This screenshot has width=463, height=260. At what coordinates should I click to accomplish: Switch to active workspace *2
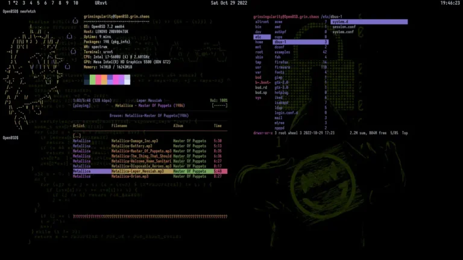[x=15, y=3]
